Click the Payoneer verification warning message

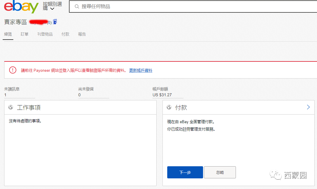point(74,70)
